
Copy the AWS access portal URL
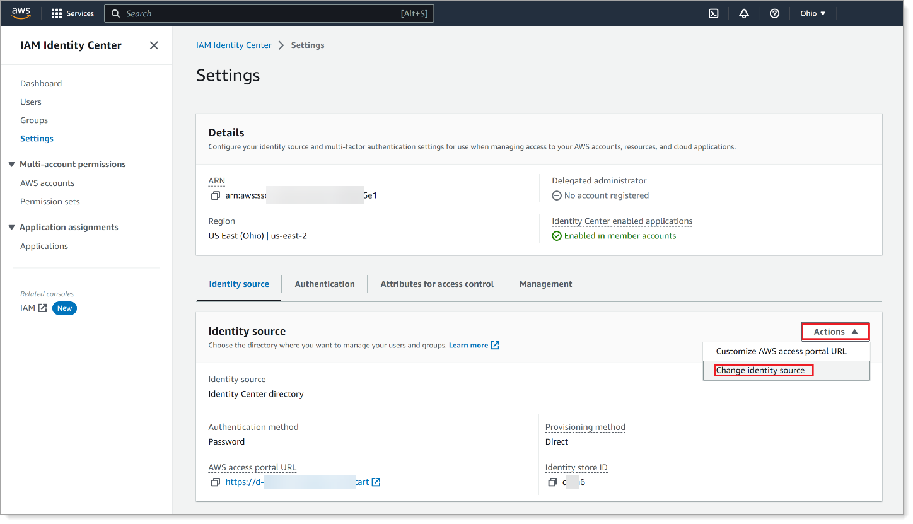[x=215, y=482]
